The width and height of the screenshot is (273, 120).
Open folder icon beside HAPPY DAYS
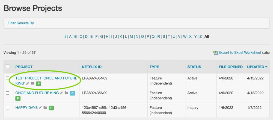click(45, 108)
